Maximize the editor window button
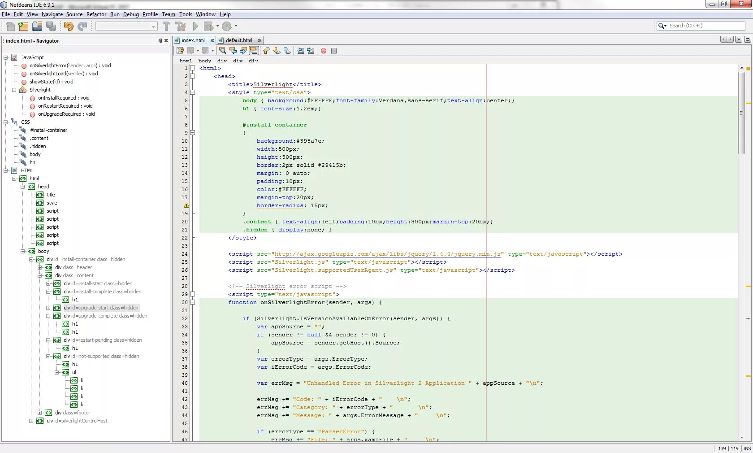 [x=748, y=39]
